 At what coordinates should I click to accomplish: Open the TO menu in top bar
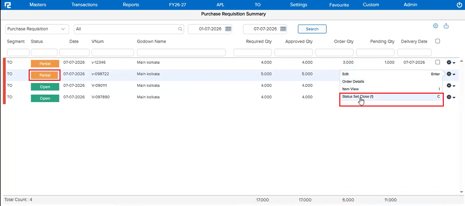[x=258, y=5]
